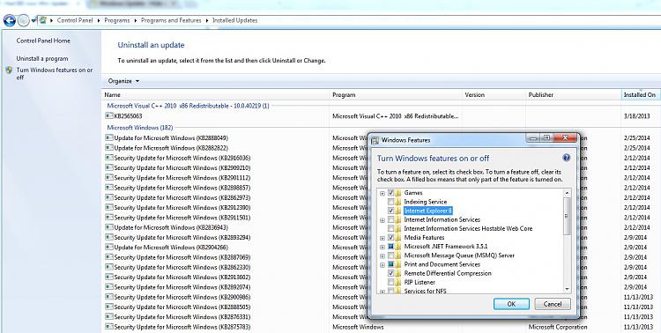This screenshot has width=661, height=333.
Task: Click the icon next to update KB2888049
Action: (x=108, y=137)
